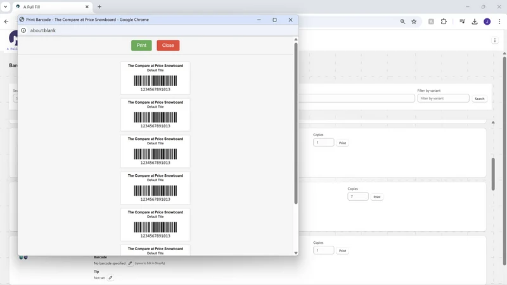
Task: Click the fifth barcode label preview
Action: tap(155, 225)
